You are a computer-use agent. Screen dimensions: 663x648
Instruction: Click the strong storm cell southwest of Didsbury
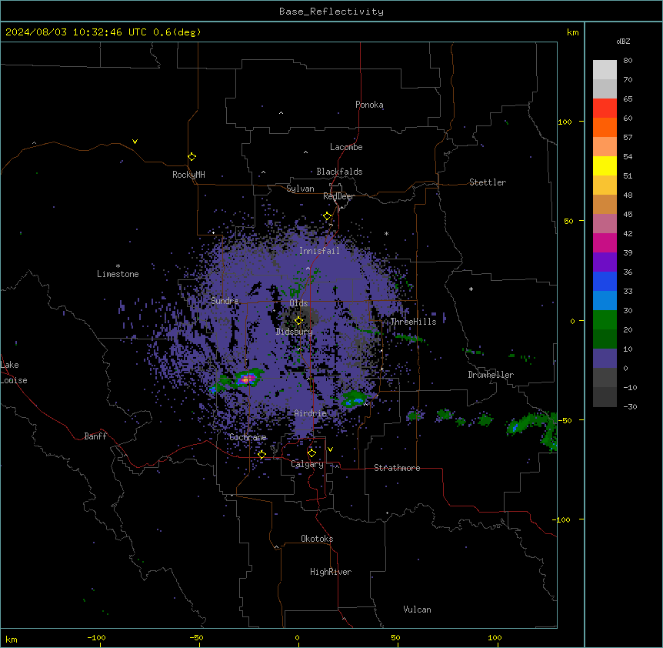[247, 379]
